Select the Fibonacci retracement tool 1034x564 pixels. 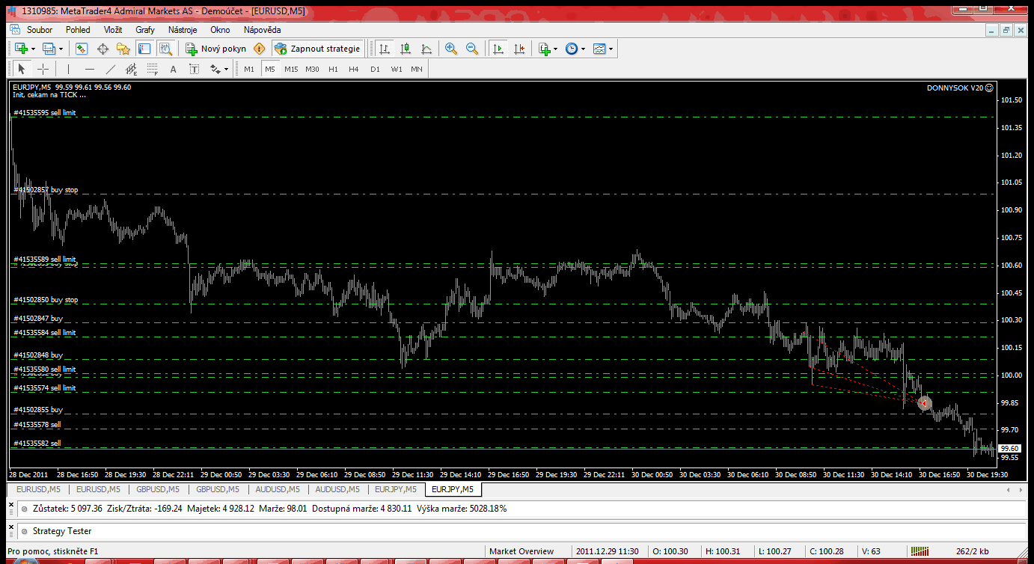(x=153, y=70)
